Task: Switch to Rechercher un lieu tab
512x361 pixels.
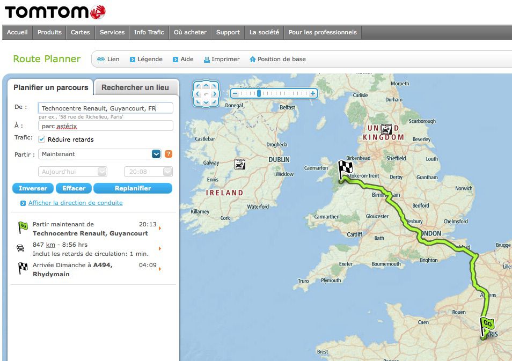Action: point(135,87)
